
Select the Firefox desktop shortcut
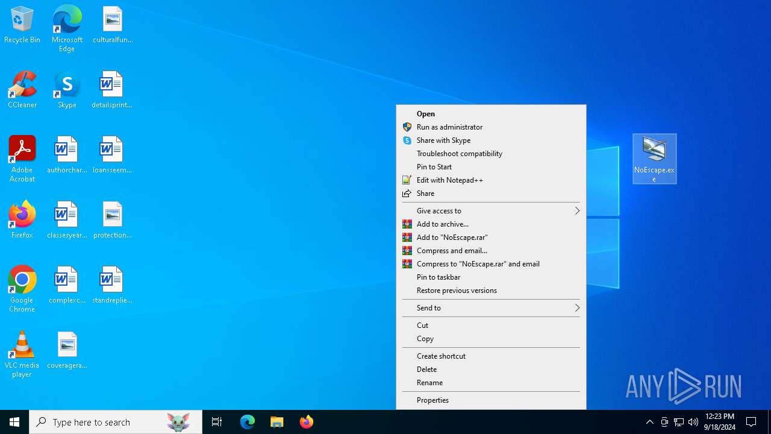[22, 221]
